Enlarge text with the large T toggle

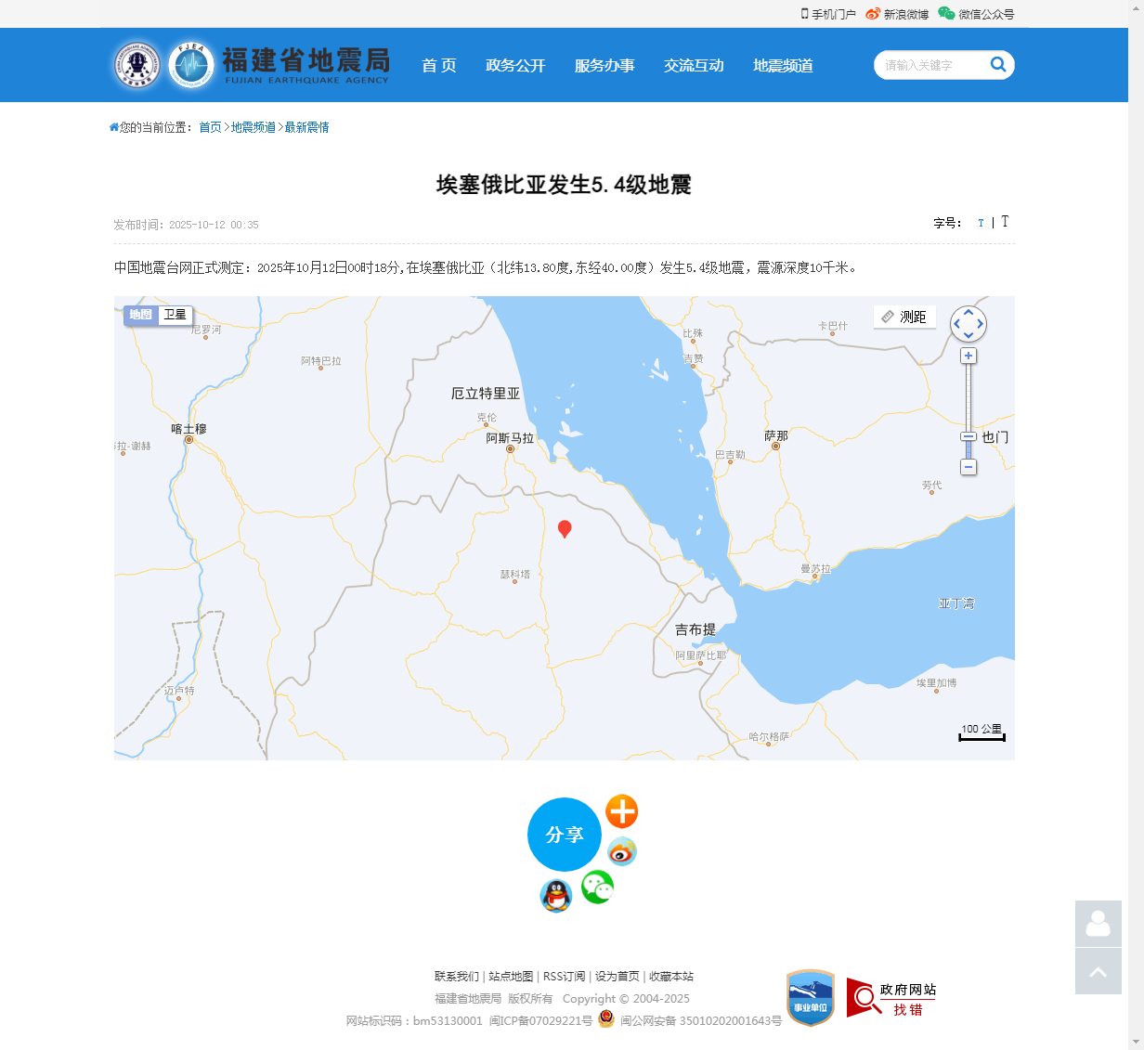point(1005,222)
